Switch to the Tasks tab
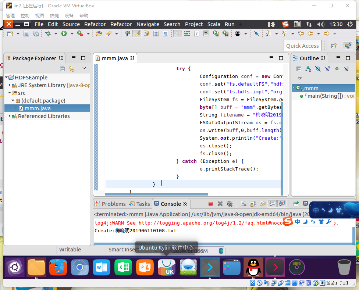 click(x=139, y=204)
